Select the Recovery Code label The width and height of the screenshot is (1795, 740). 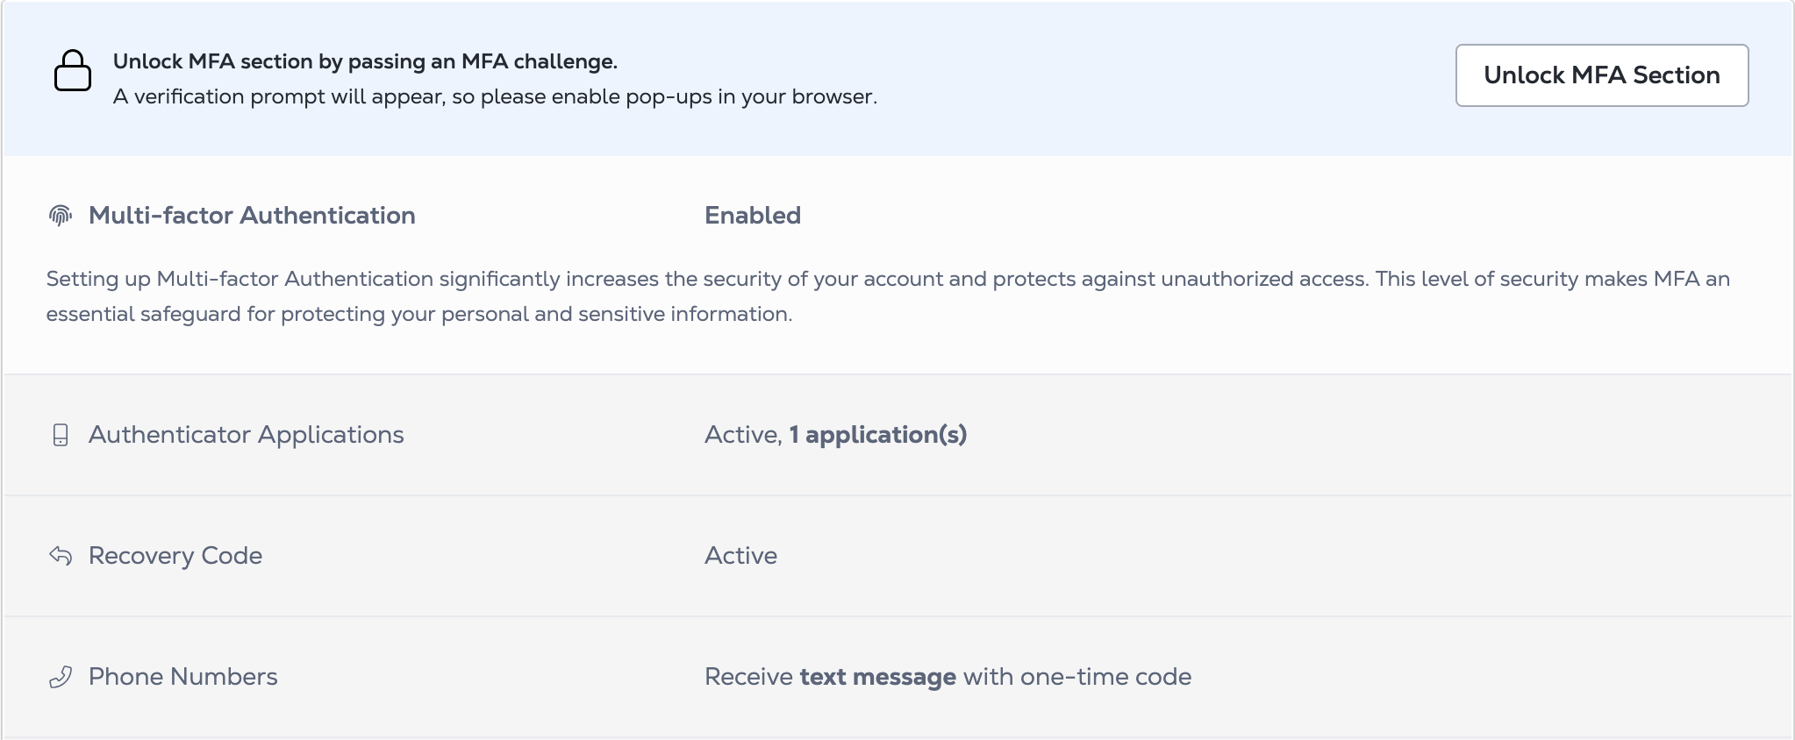tap(175, 556)
